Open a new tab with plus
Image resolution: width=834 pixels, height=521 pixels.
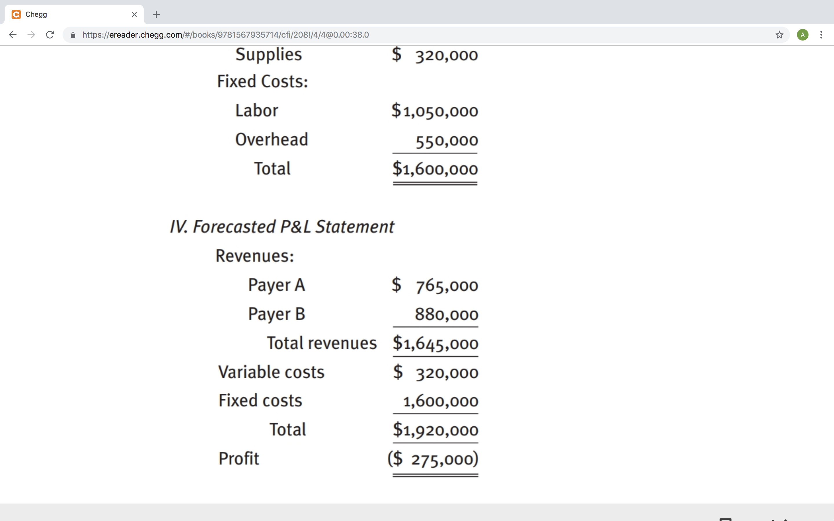[x=156, y=14]
